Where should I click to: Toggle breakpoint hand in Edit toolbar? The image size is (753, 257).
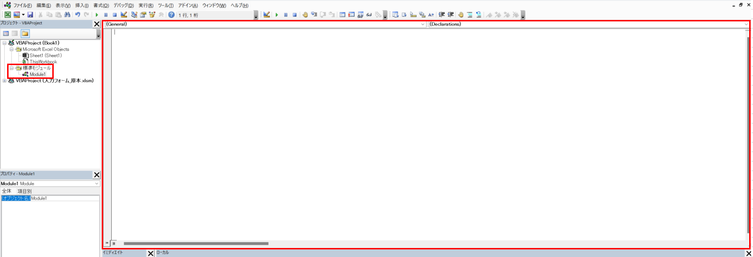click(x=461, y=15)
